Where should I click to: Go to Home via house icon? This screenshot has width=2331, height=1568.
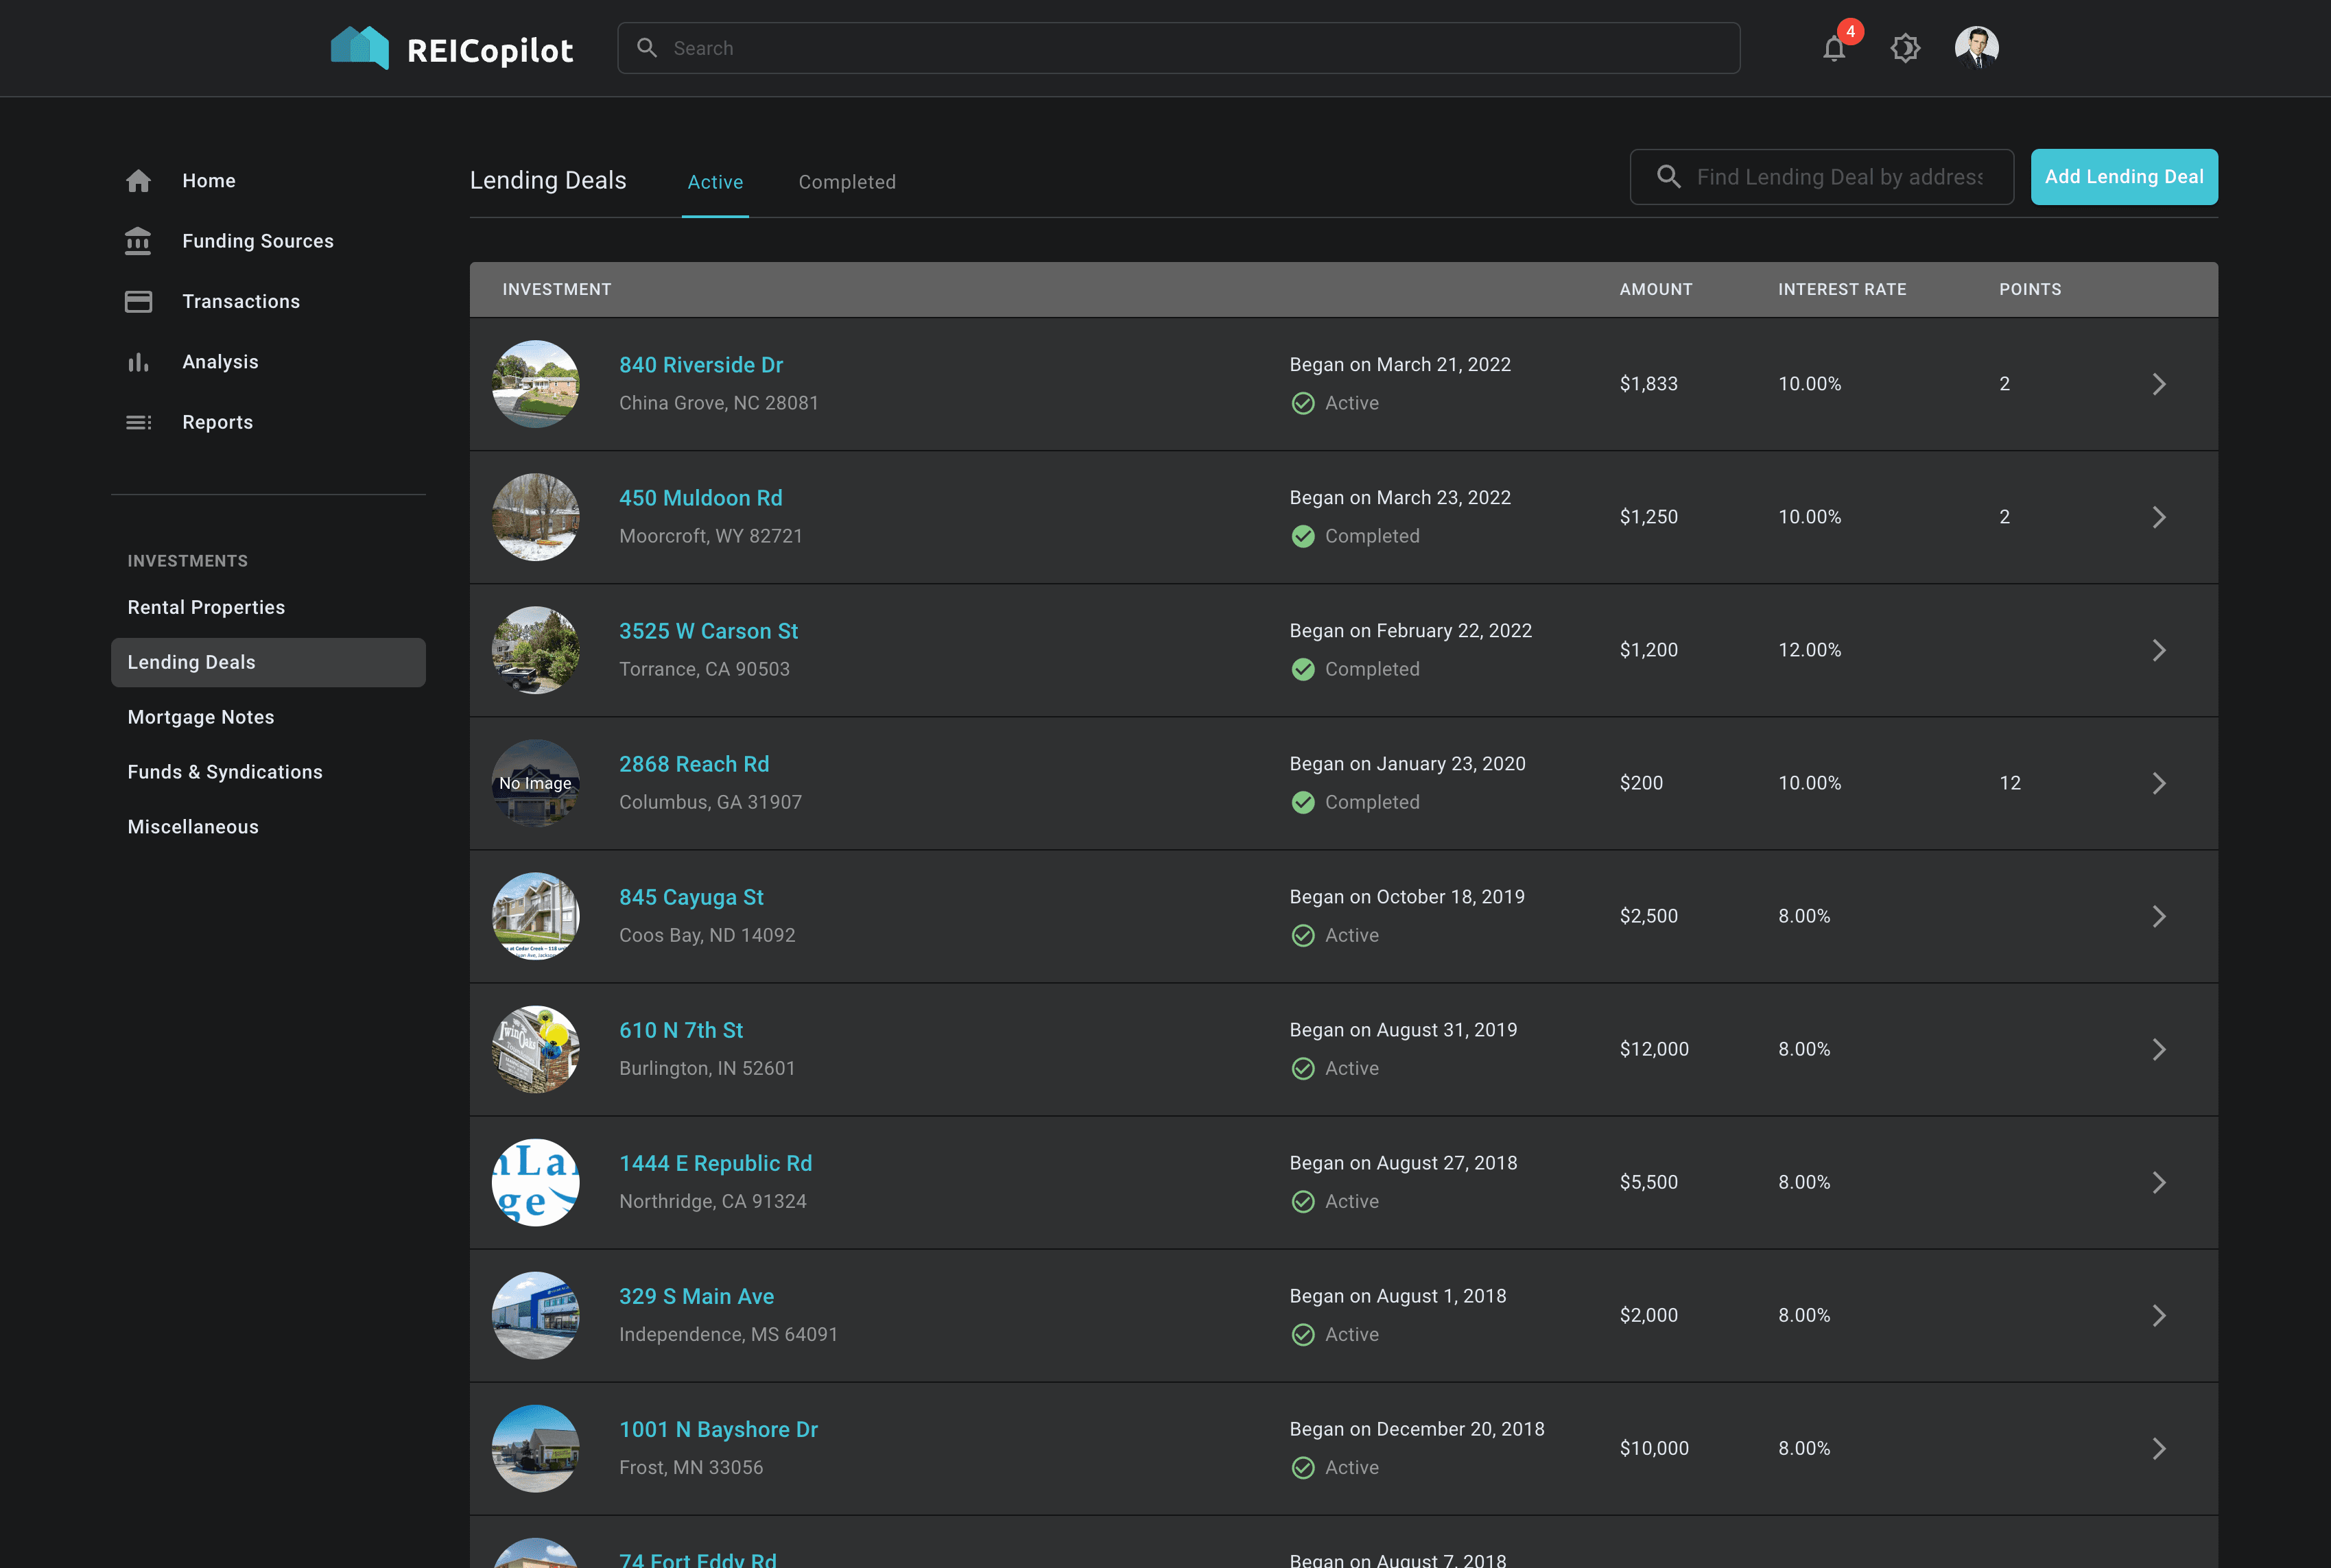138,181
